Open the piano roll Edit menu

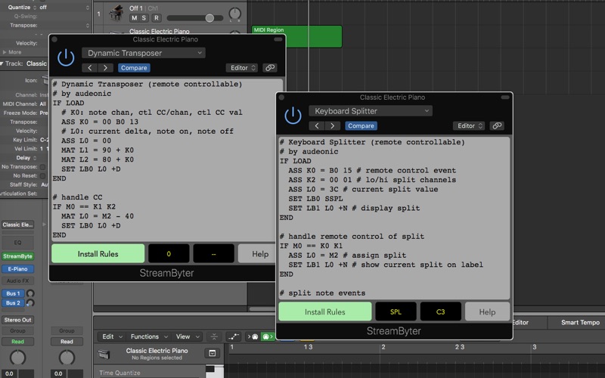tap(112, 336)
